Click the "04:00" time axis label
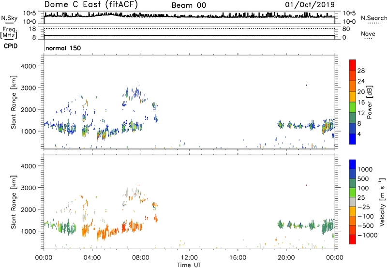This screenshot has height=268, width=387. 92,258
